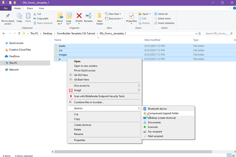
Task: Click Git Bash Here in context menu
Action: click(82, 80)
